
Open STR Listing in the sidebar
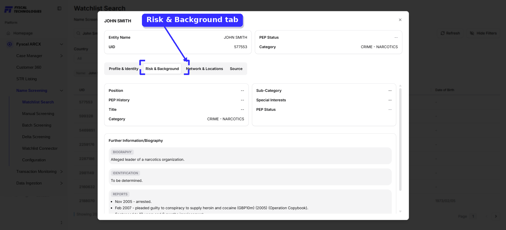(x=26, y=79)
